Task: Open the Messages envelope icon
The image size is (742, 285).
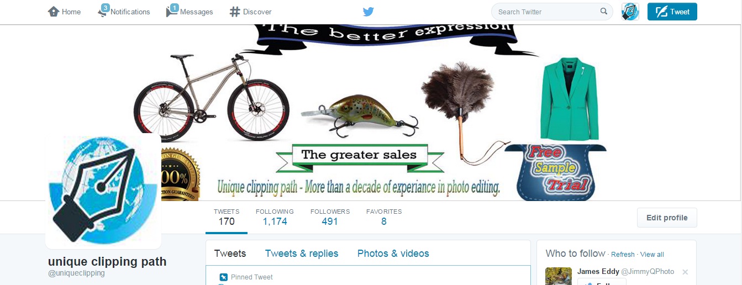Action: [172, 12]
